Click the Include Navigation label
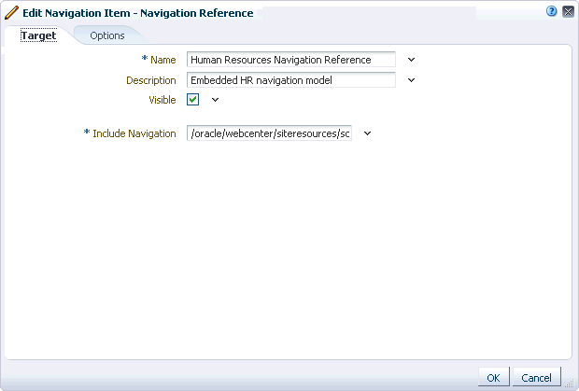 click(134, 133)
